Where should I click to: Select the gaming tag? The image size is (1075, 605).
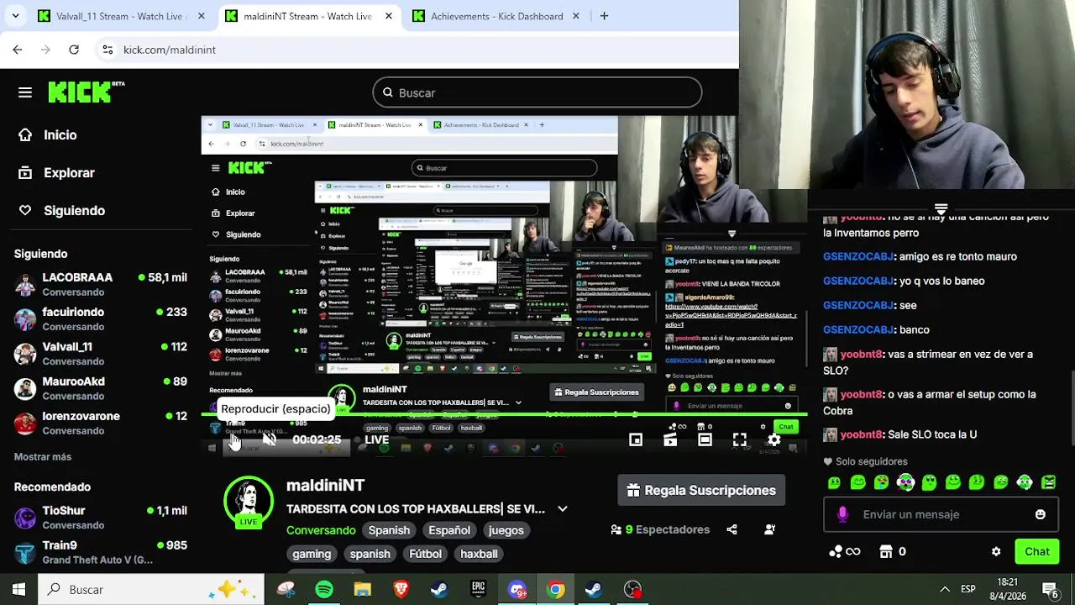click(x=312, y=554)
